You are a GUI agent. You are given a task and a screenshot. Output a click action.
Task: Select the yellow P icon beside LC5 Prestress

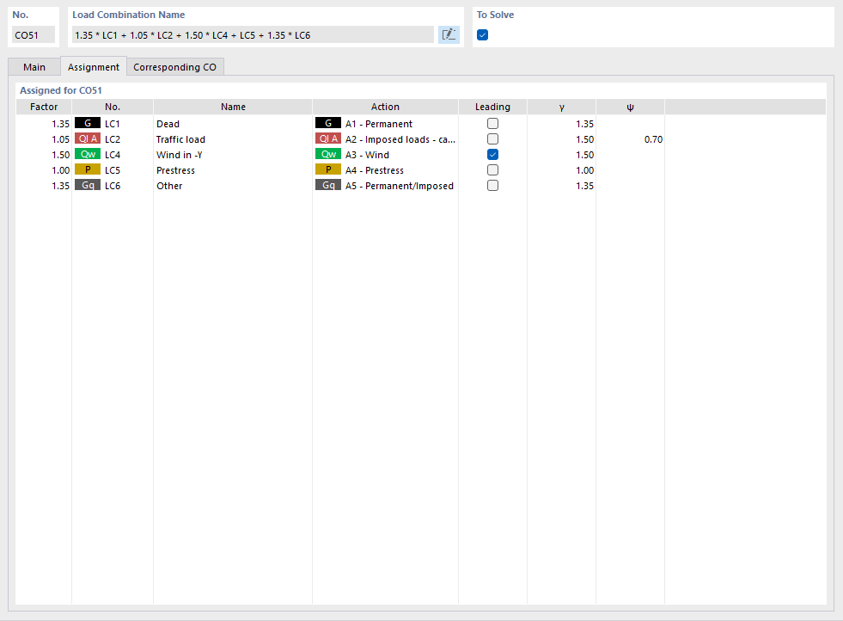coord(88,169)
